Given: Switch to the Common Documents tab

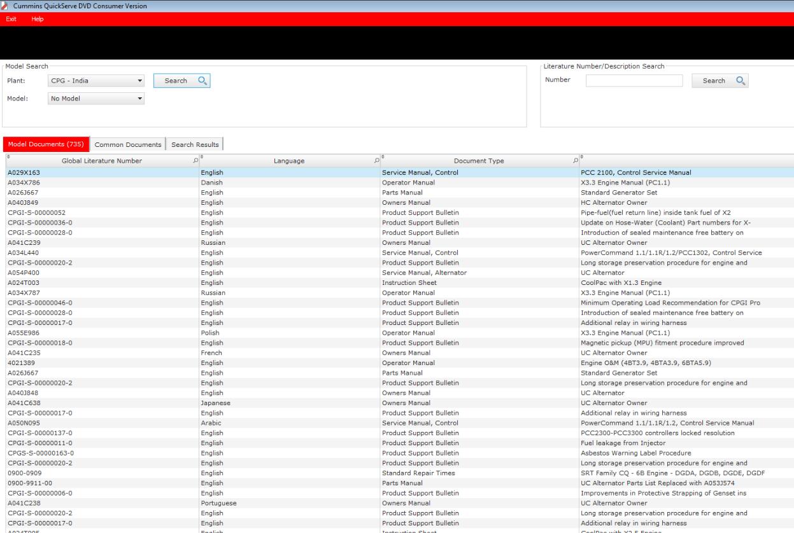Looking at the screenshot, I should click(127, 144).
